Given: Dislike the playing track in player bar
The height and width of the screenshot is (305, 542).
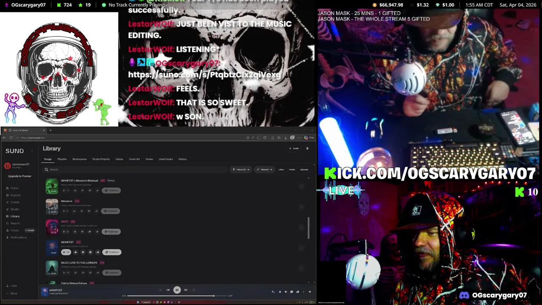Looking at the screenshot, I should coord(286,292).
